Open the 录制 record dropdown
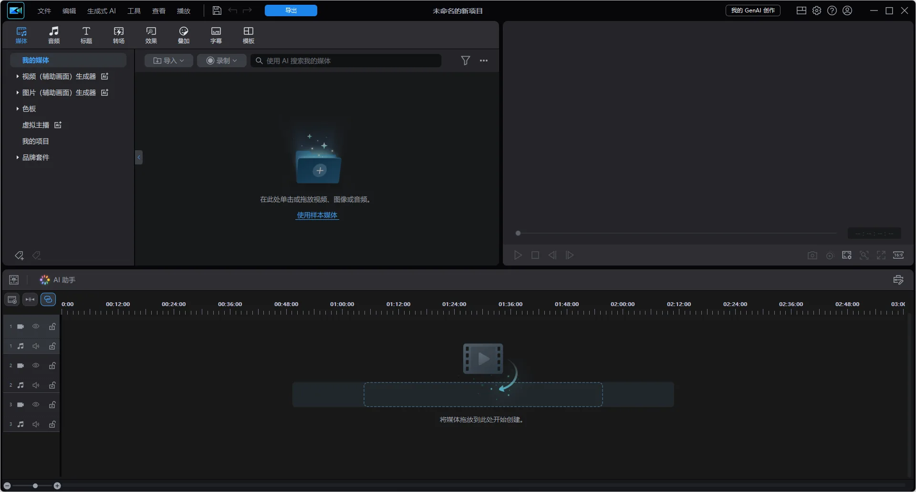Screen dimensions: 916x492 222,61
